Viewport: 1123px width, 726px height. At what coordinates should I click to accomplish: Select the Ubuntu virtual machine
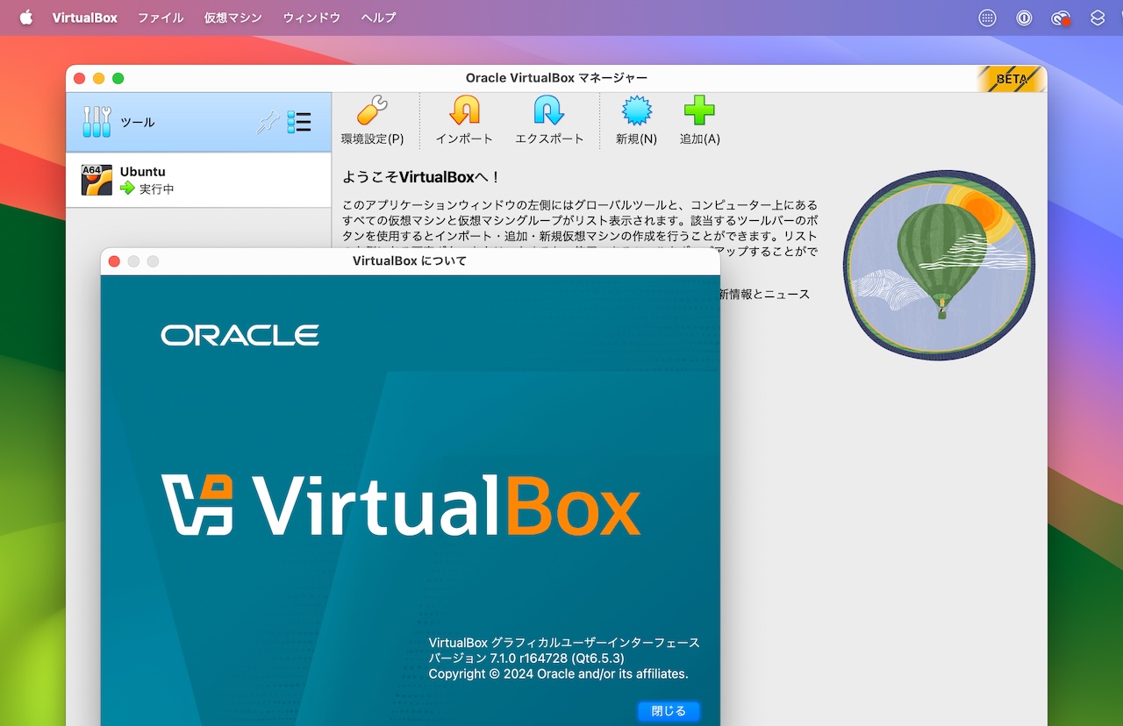198,180
